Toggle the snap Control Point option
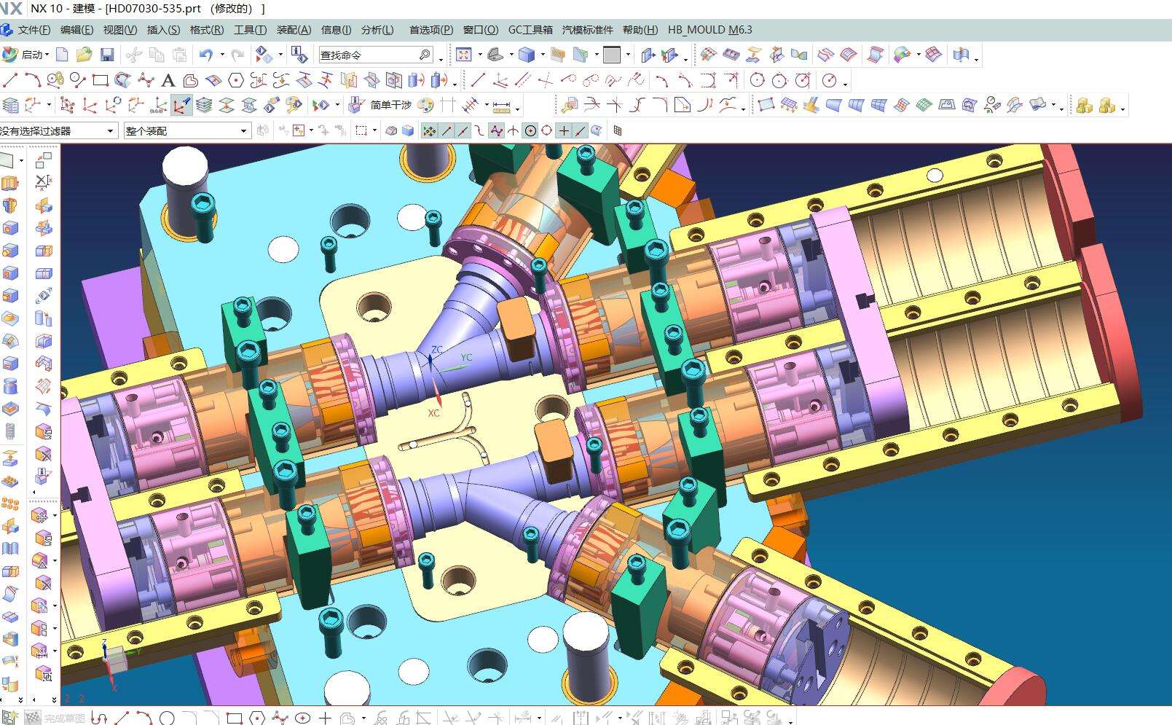This screenshot has width=1172, height=725. 496,130
